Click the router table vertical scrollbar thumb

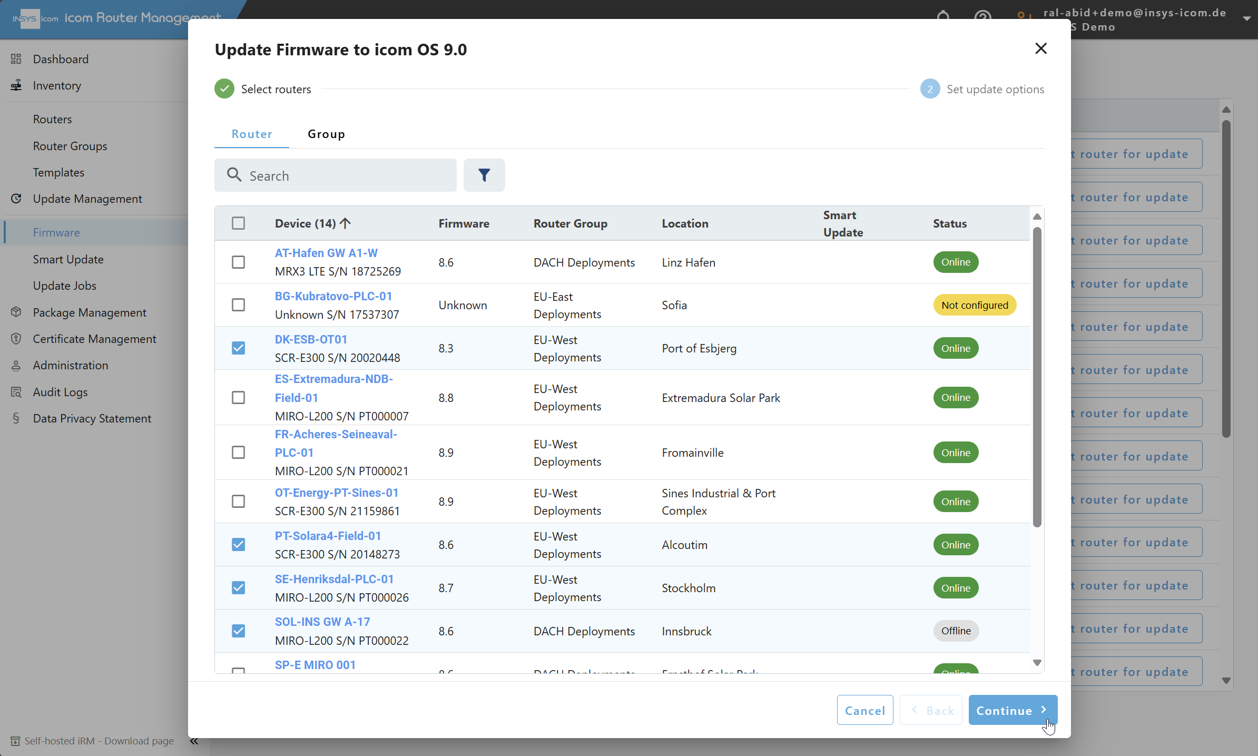(1037, 377)
